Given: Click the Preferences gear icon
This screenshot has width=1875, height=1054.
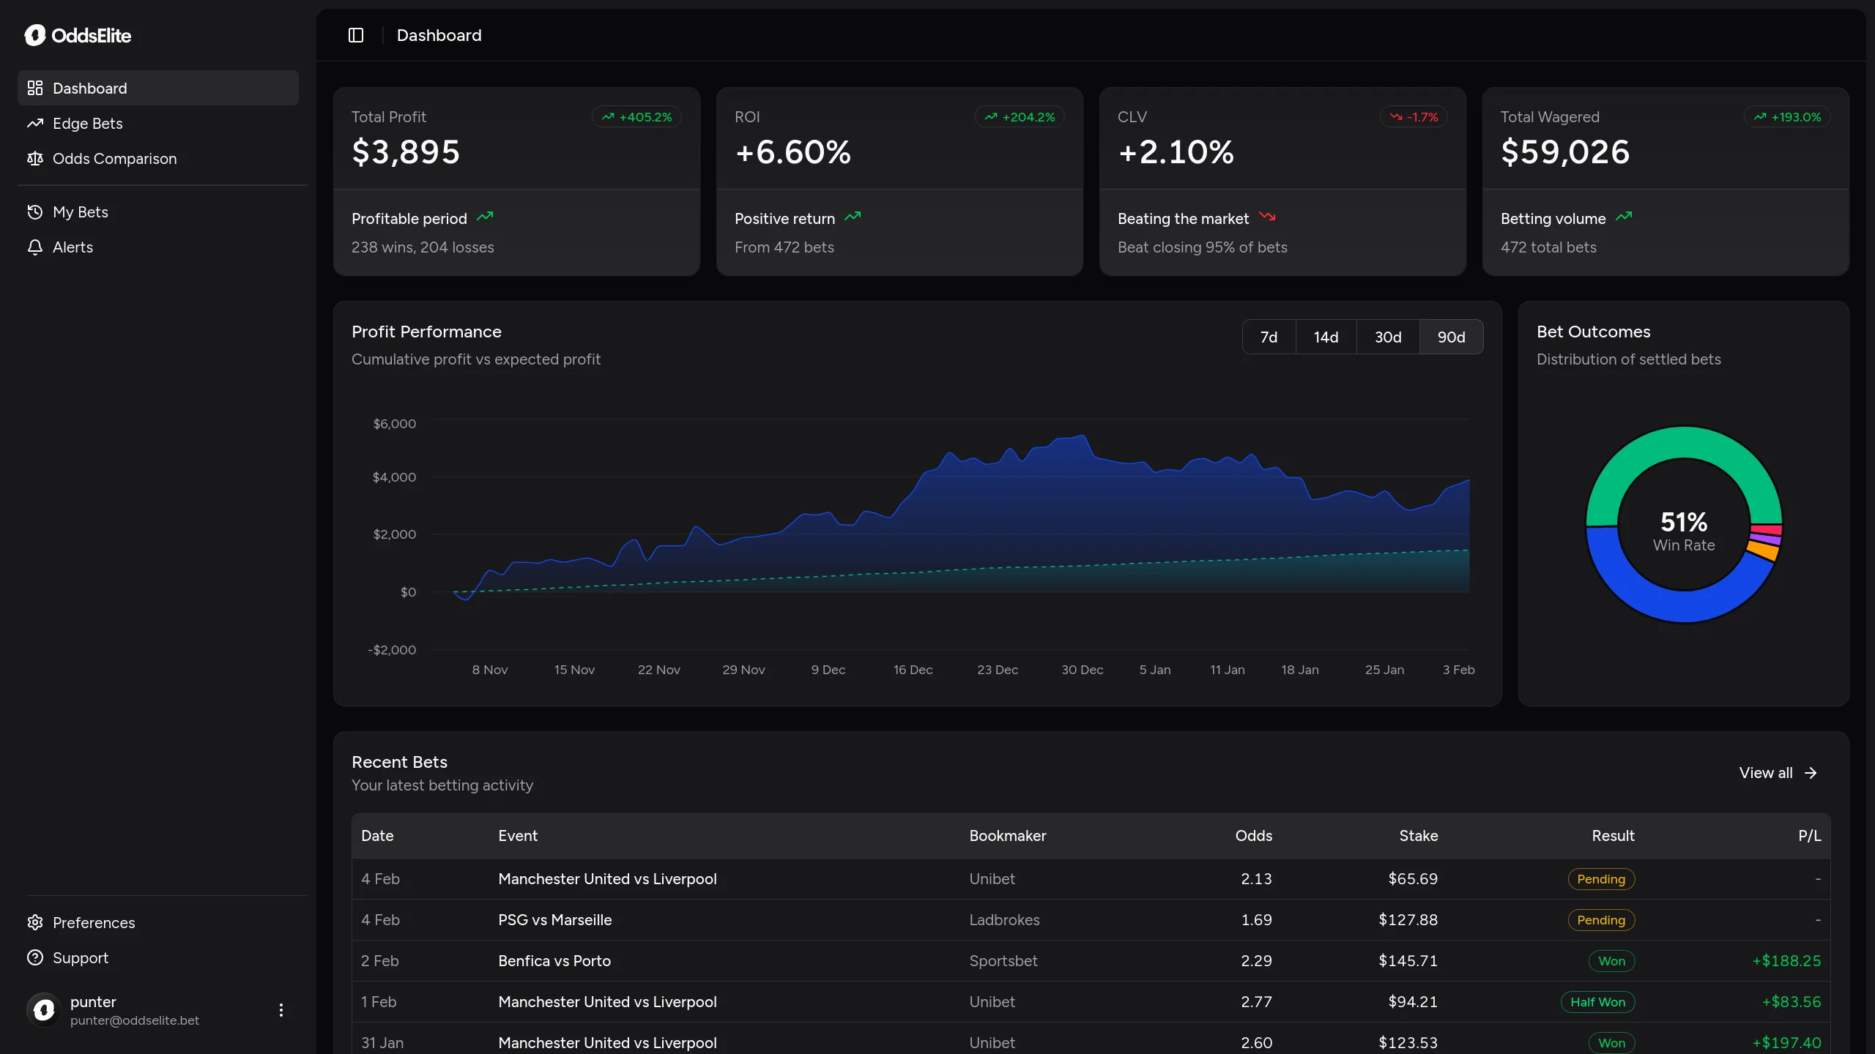Looking at the screenshot, I should pyautogui.click(x=36, y=922).
